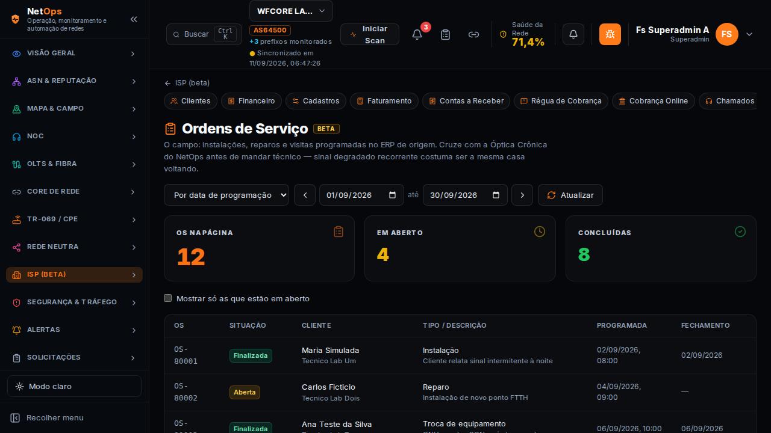
Task: Click the Recolher menu panel icon
Action: click(x=16, y=417)
